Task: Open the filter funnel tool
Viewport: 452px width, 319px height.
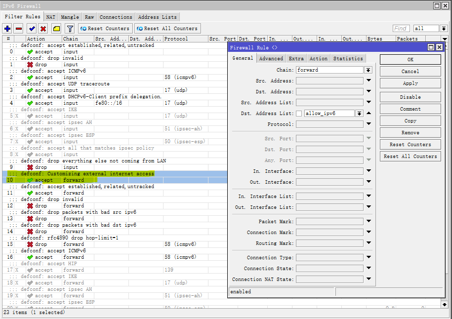Action: click(70, 29)
